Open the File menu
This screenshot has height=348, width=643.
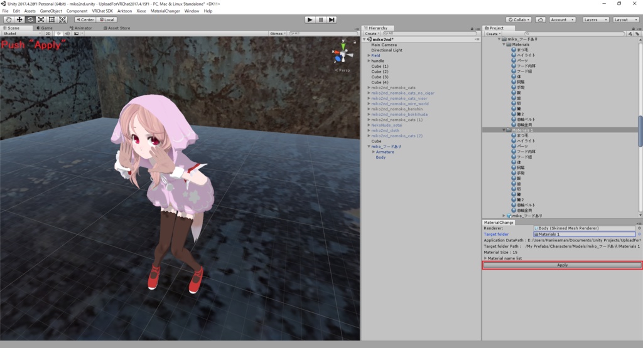tap(5, 11)
